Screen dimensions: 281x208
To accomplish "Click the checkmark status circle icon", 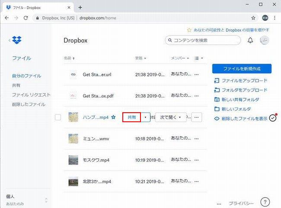I will click(x=273, y=118).
